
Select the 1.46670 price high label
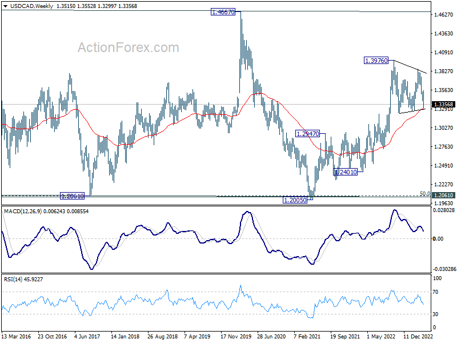tap(223, 12)
